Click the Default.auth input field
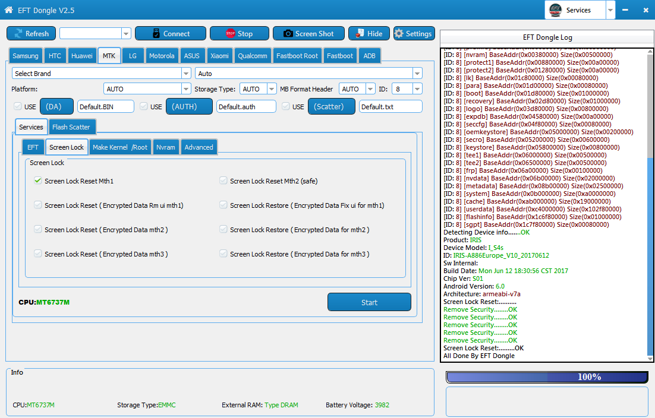The width and height of the screenshot is (655, 418). tap(246, 106)
